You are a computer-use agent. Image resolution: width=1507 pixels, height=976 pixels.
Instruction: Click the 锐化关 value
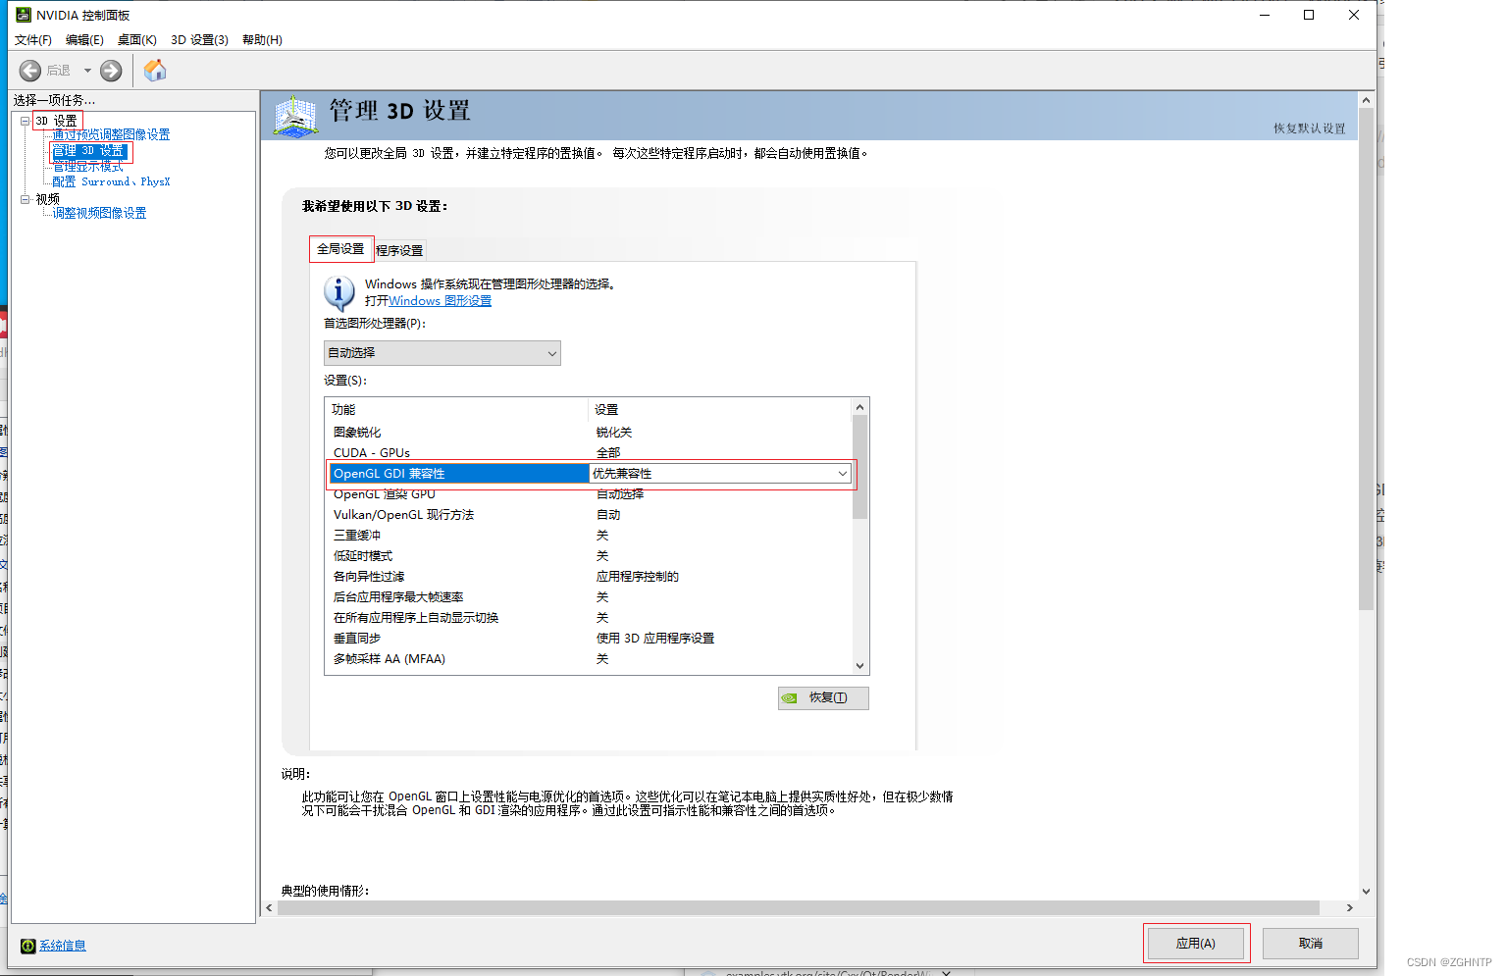tap(614, 433)
